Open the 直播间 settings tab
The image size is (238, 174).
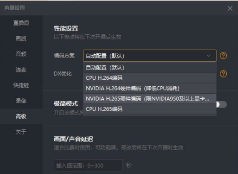(x=21, y=23)
